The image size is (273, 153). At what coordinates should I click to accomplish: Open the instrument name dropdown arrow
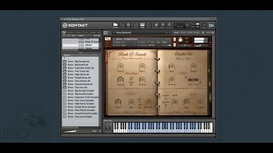tap(114, 39)
